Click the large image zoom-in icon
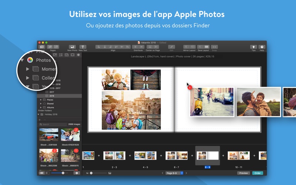 coord(110,173)
